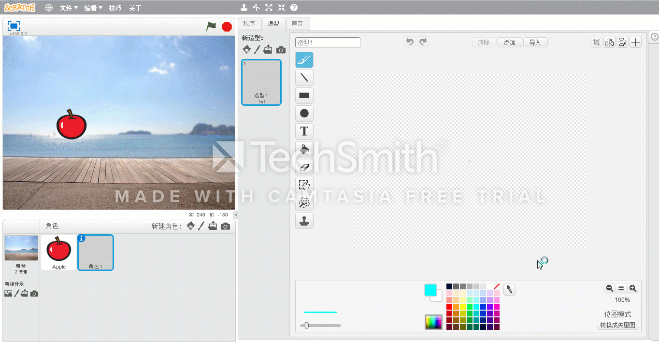Choose the duplicate stamp in top toolbar
Screen dimensions: 659x342
pos(244,8)
